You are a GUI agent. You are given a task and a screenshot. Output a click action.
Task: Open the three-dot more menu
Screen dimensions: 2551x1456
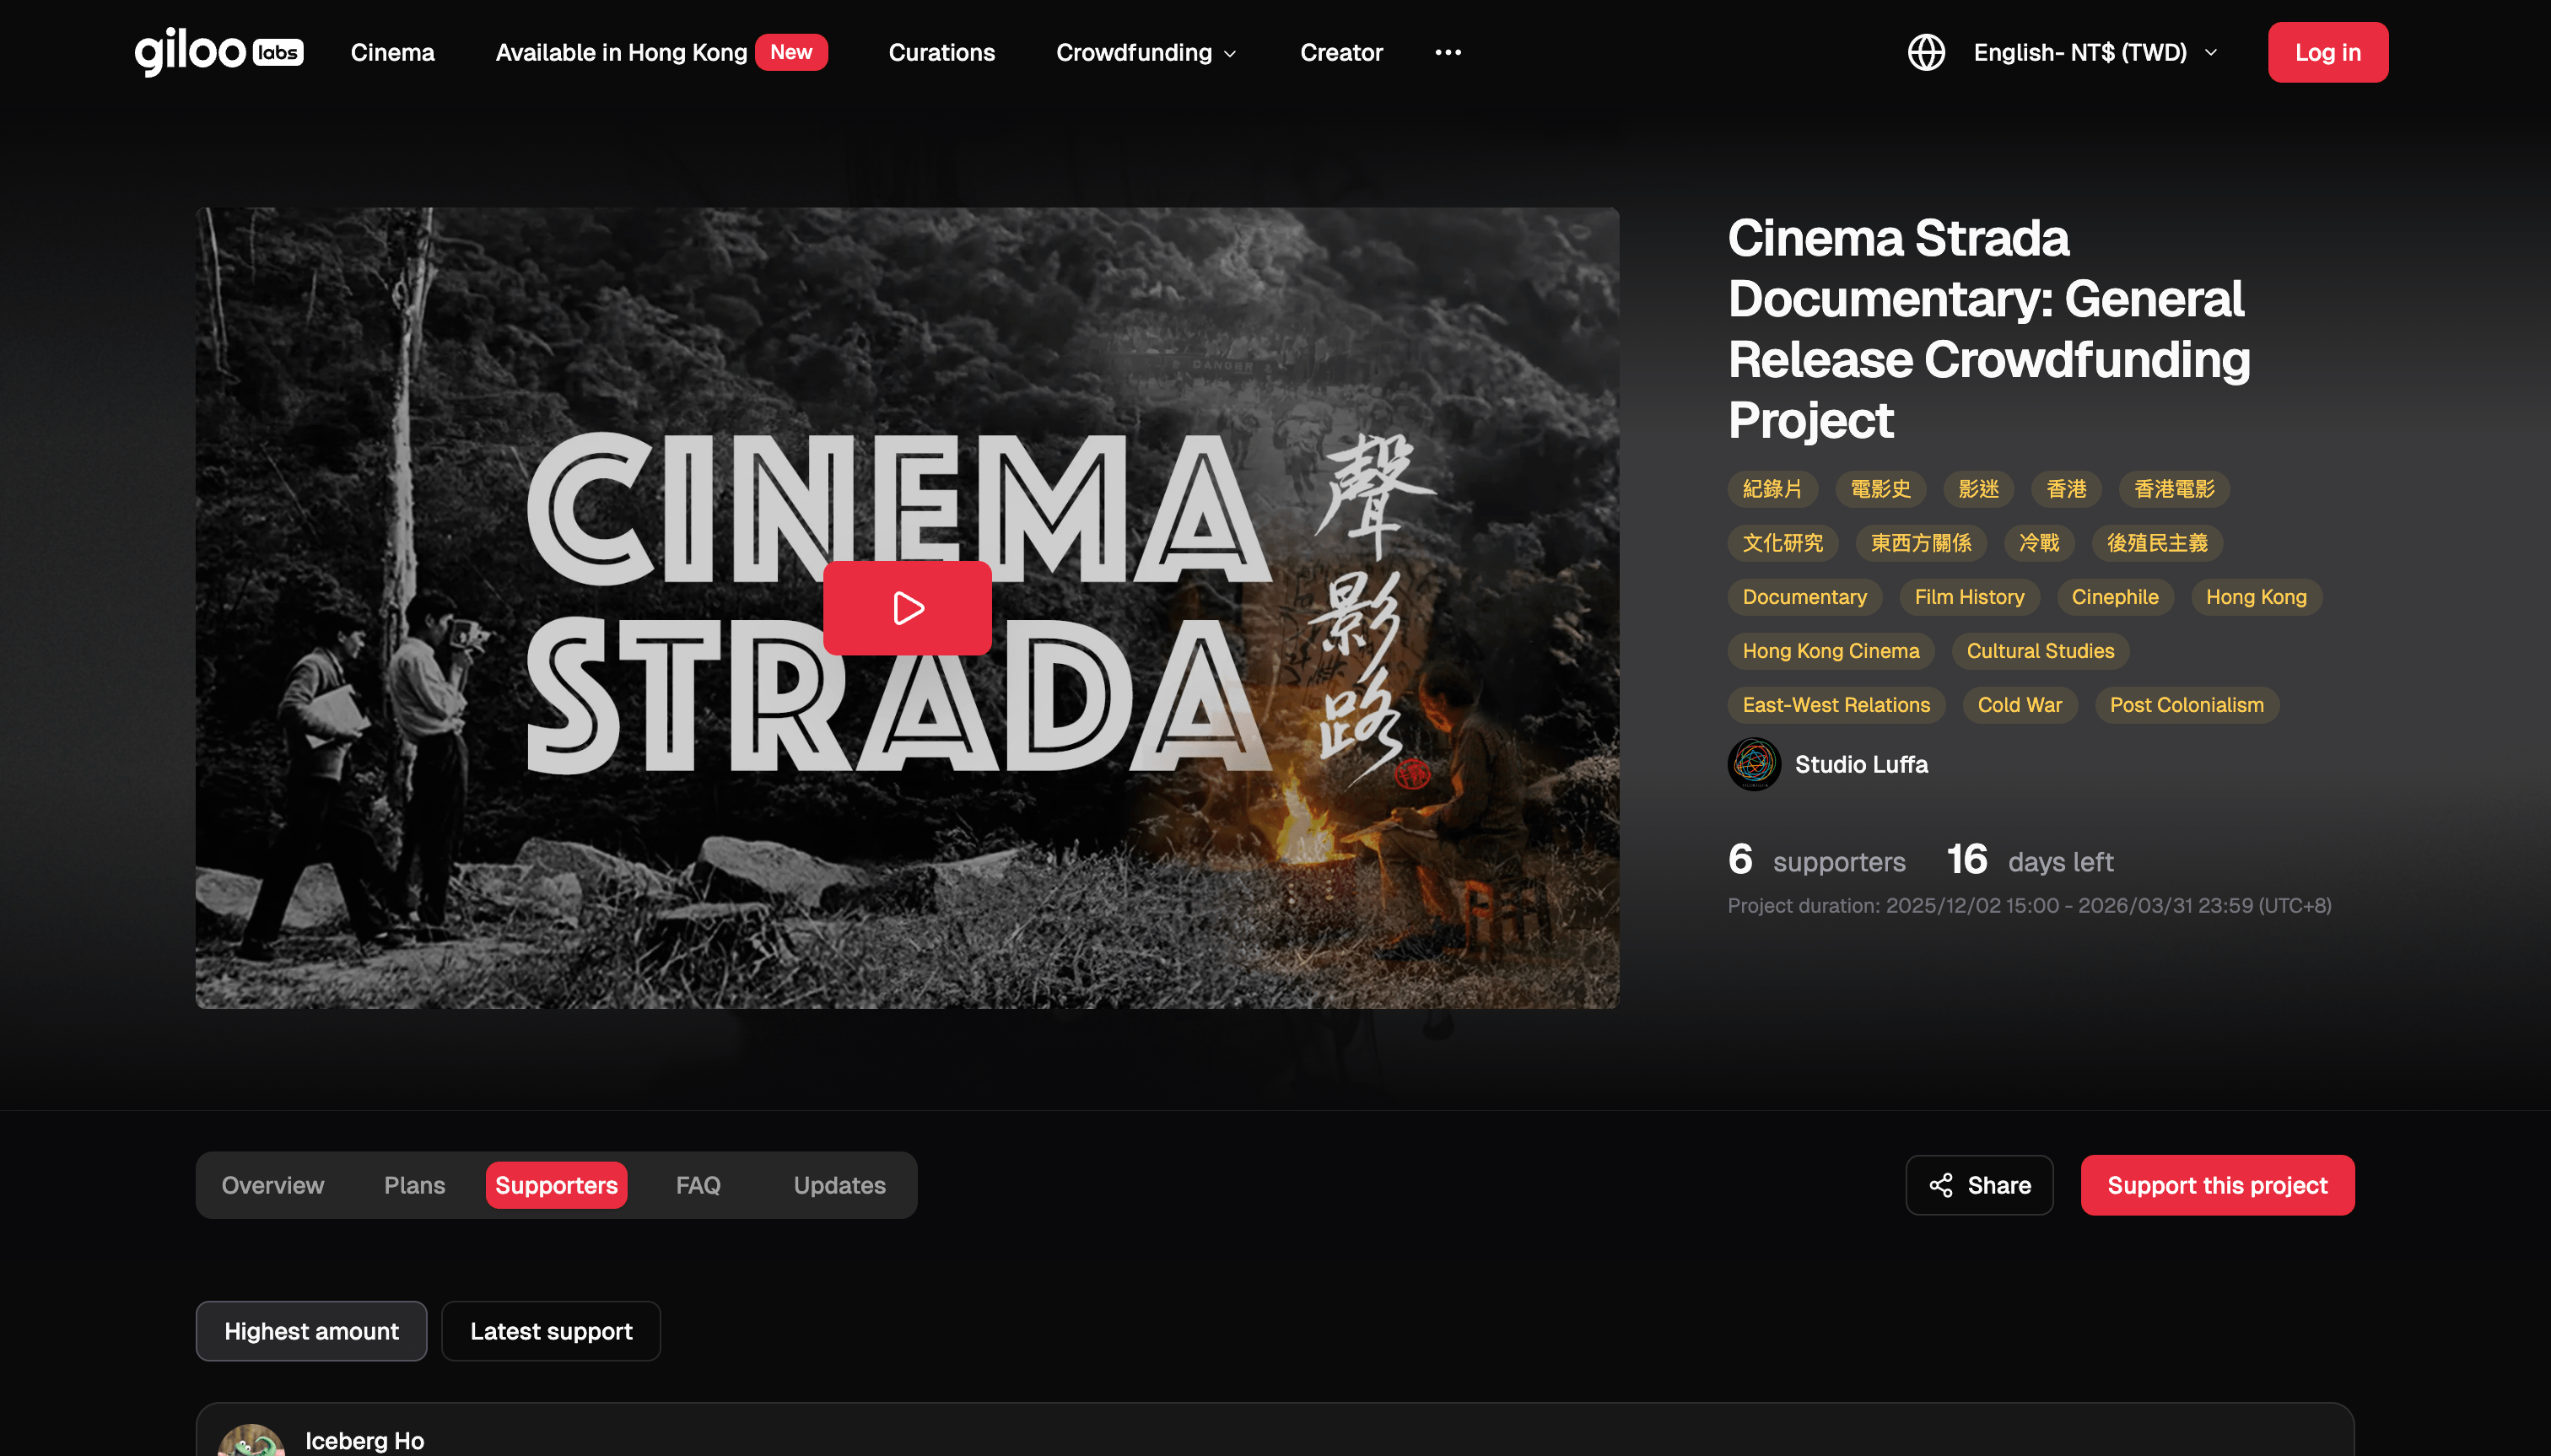tap(1447, 52)
